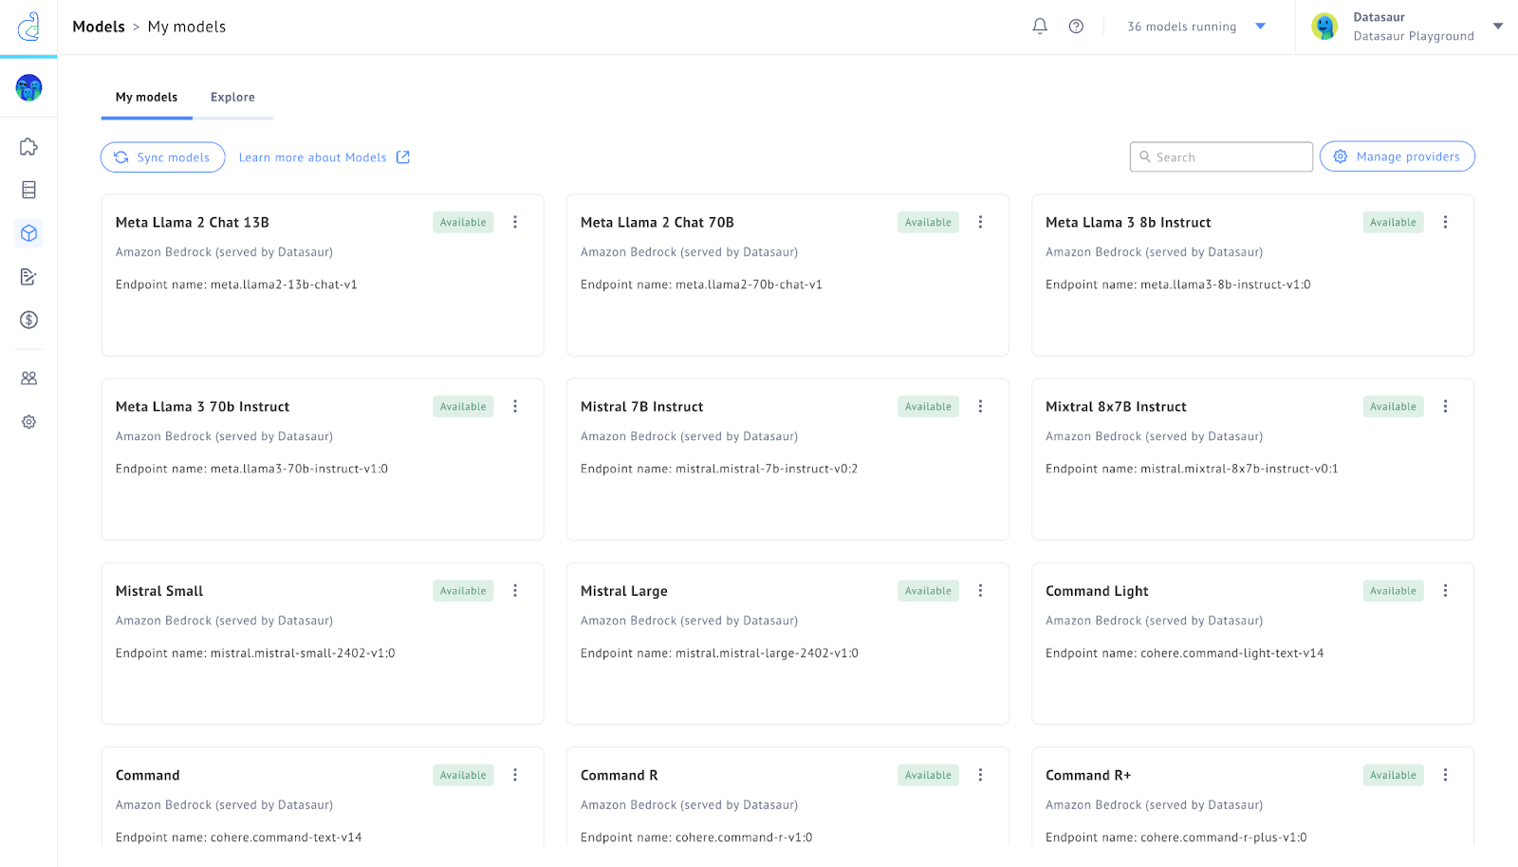Click endpoint name meta.llama3-70b-instruct-v1:0

(299, 469)
